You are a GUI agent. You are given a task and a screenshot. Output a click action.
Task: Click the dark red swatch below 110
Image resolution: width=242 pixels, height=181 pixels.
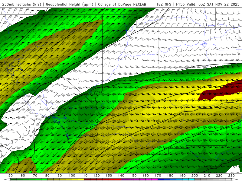[87, 179]
